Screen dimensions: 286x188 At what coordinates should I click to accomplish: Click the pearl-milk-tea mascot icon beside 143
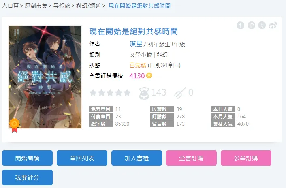pos(144,93)
